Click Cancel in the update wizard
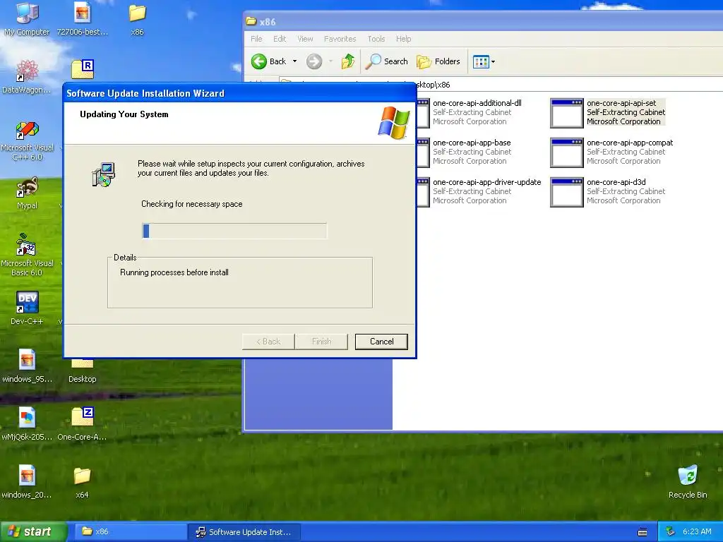Viewport: 723px width, 542px height. [381, 342]
